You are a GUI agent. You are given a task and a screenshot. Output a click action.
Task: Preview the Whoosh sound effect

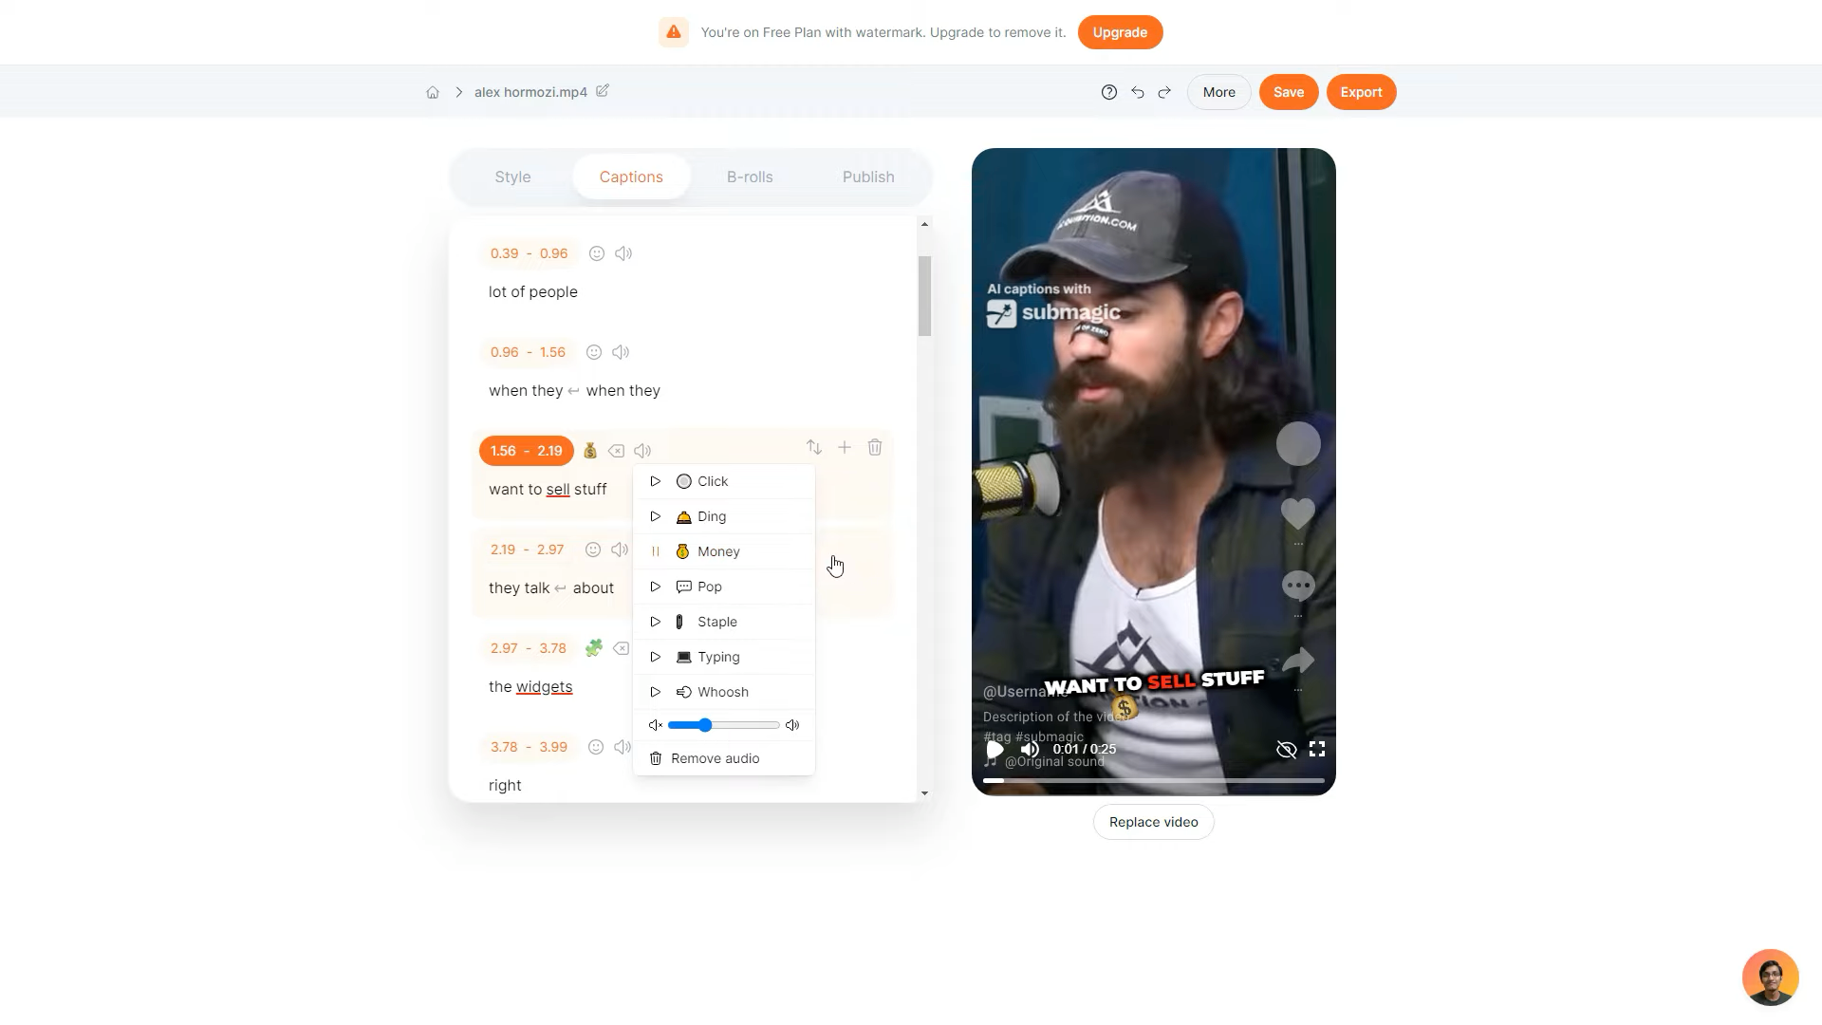655,692
